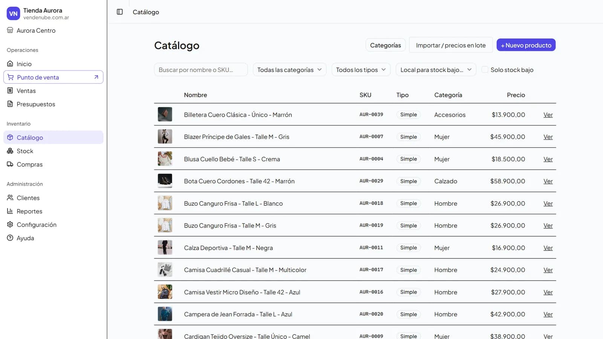Click the Blazer Príncipe de Gales thumbnail
The width and height of the screenshot is (603, 339).
[x=165, y=136]
